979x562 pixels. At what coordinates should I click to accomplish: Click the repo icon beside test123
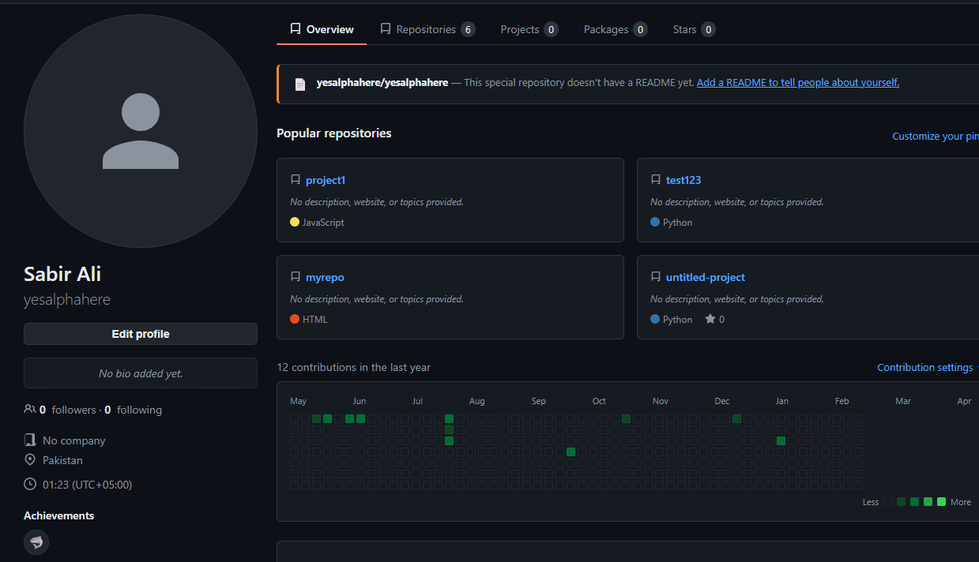tap(656, 180)
